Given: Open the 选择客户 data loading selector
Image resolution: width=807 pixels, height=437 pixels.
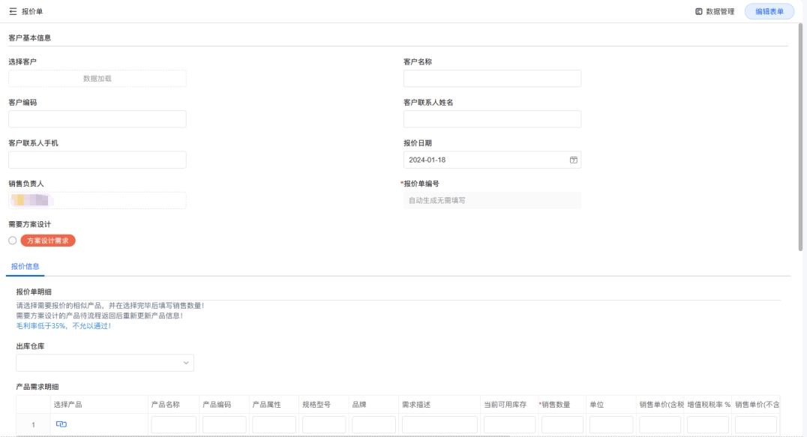Looking at the screenshot, I should (x=97, y=79).
